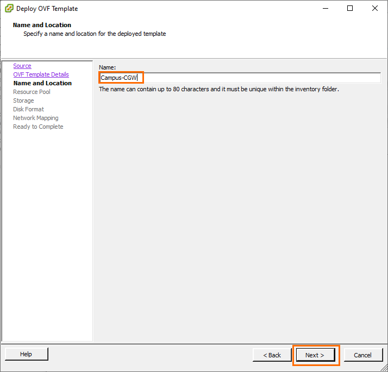This screenshot has width=388, height=372.
Task: Select the Resource Pool step in sidebar
Action: pos(32,92)
